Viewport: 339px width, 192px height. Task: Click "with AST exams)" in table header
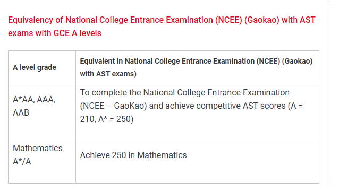tap(108, 74)
